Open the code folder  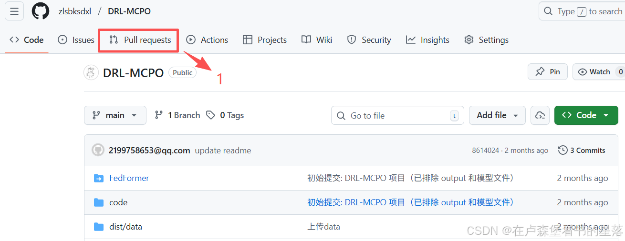coord(118,202)
